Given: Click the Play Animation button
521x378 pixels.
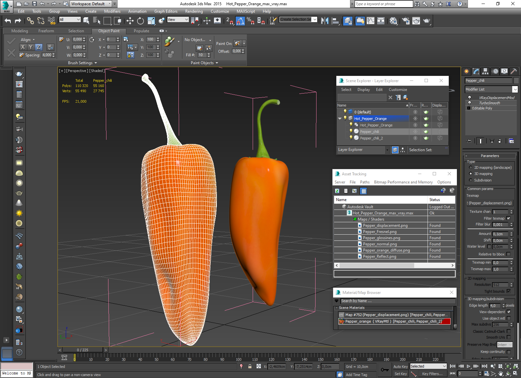Looking at the screenshot, I should (468, 366).
